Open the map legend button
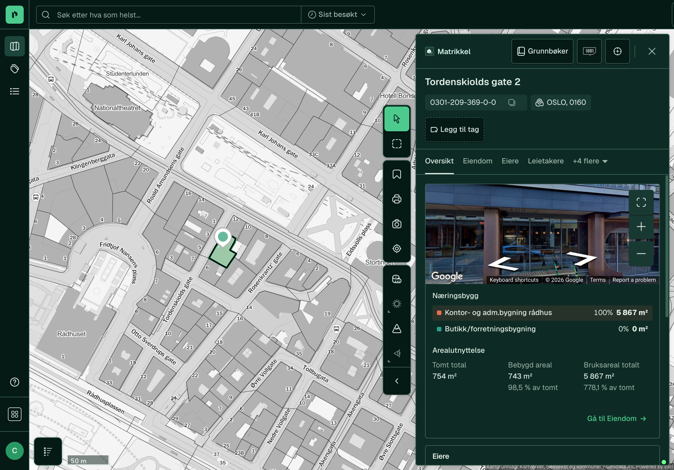The image size is (674, 470). pos(48,451)
